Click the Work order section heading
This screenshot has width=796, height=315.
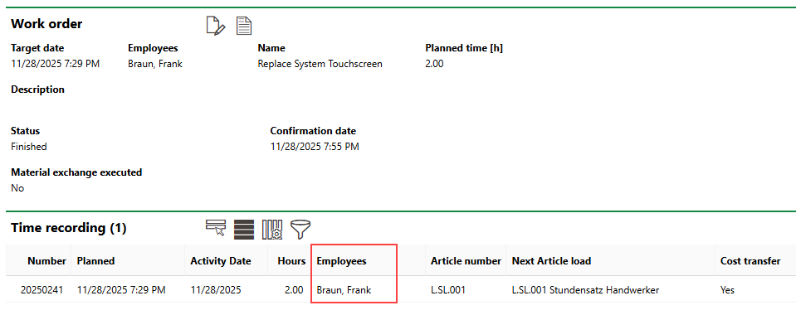46,23
